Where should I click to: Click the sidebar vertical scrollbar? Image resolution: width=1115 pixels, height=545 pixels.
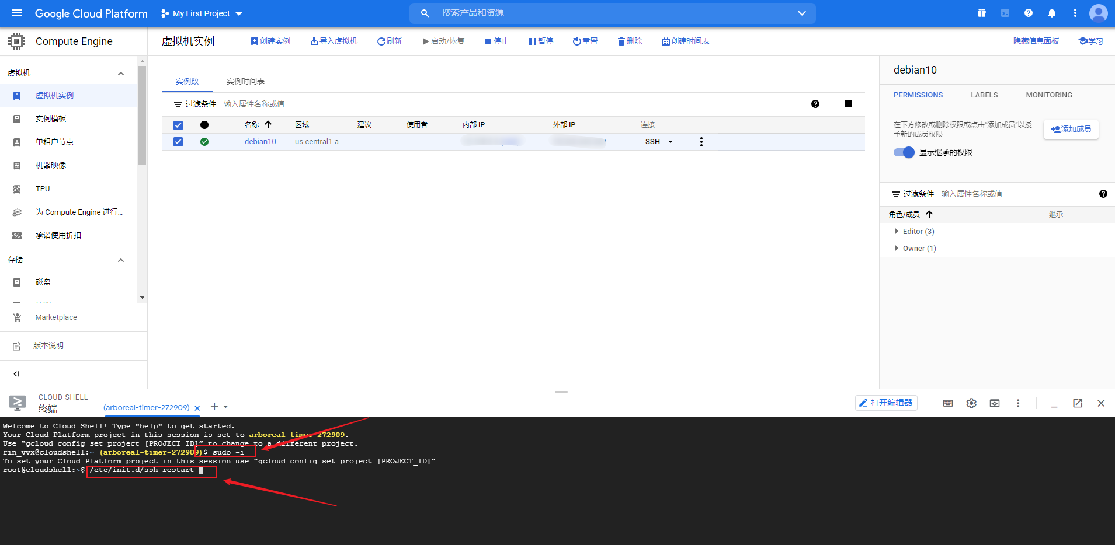pos(142,116)
